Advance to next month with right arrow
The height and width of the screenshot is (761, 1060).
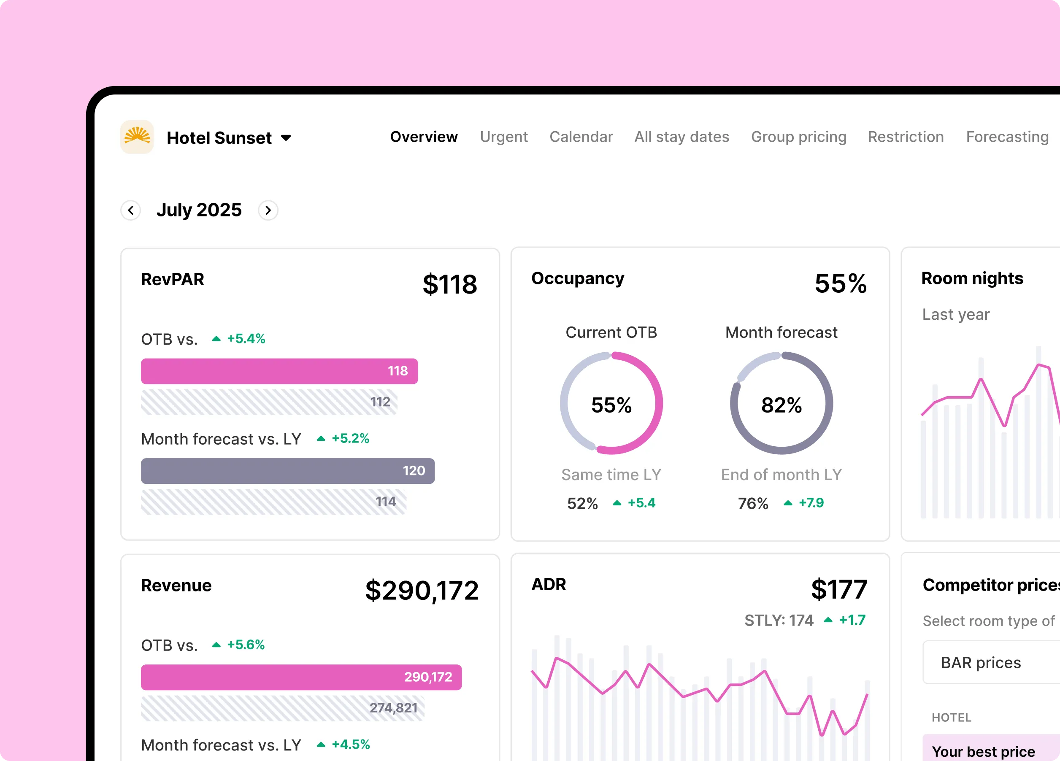pyautogui.click(x=268, y=210)
